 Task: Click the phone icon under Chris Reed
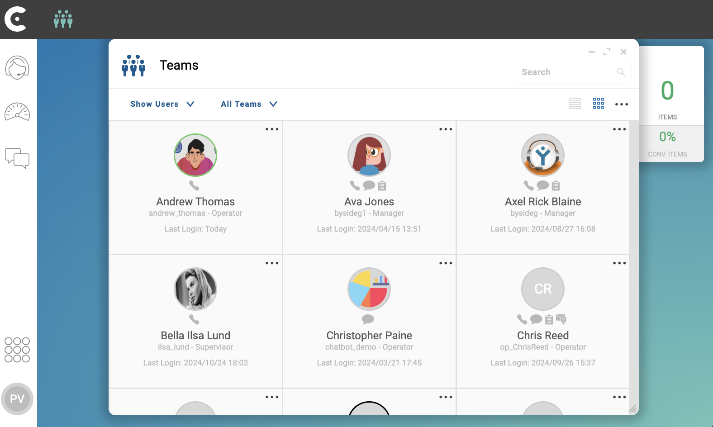click(x=522, y=319)
